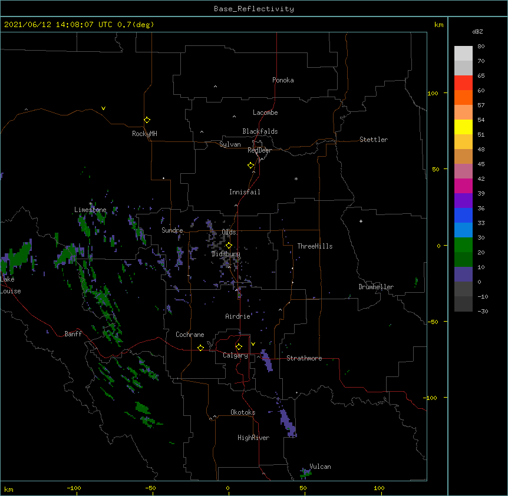Click the yellow marker south of RedDeer
508x496 pixels.
click(250, 166)
